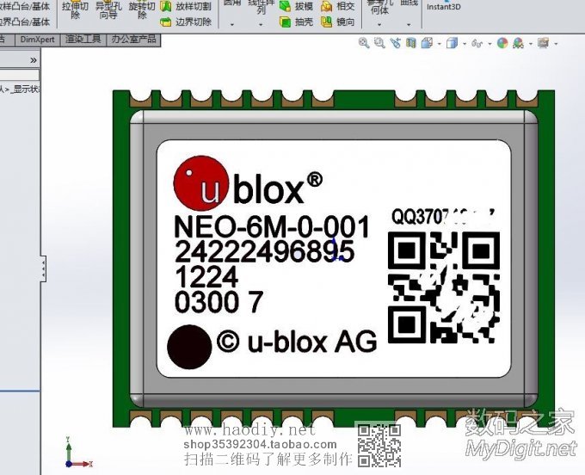The width and height of the screenshot is (585, 475).
Task: Open the Edit Appearance color ball
Action: [503, 42]
